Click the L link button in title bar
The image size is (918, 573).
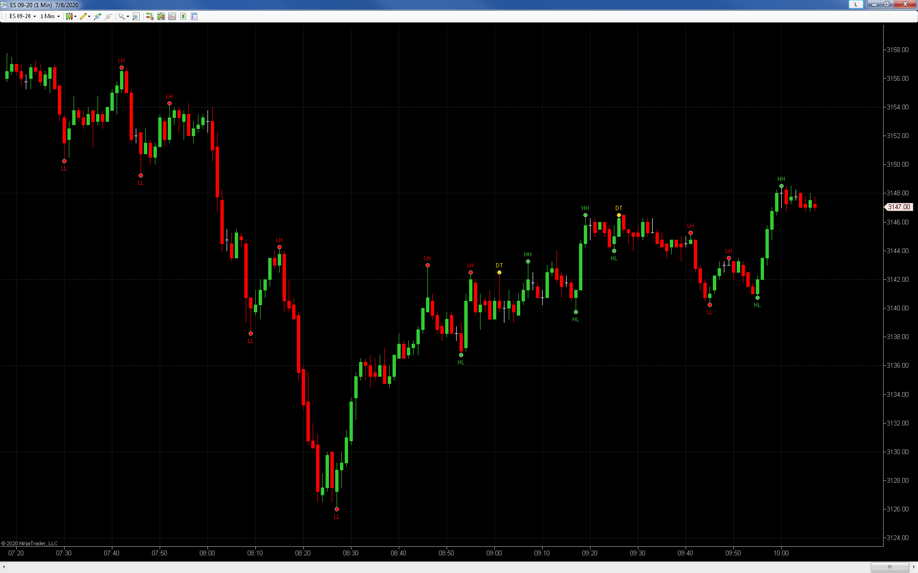(x=856, y=4)
